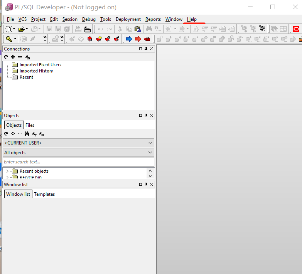
Task: Select the Objects tab
Action: [x=14, y=125]
